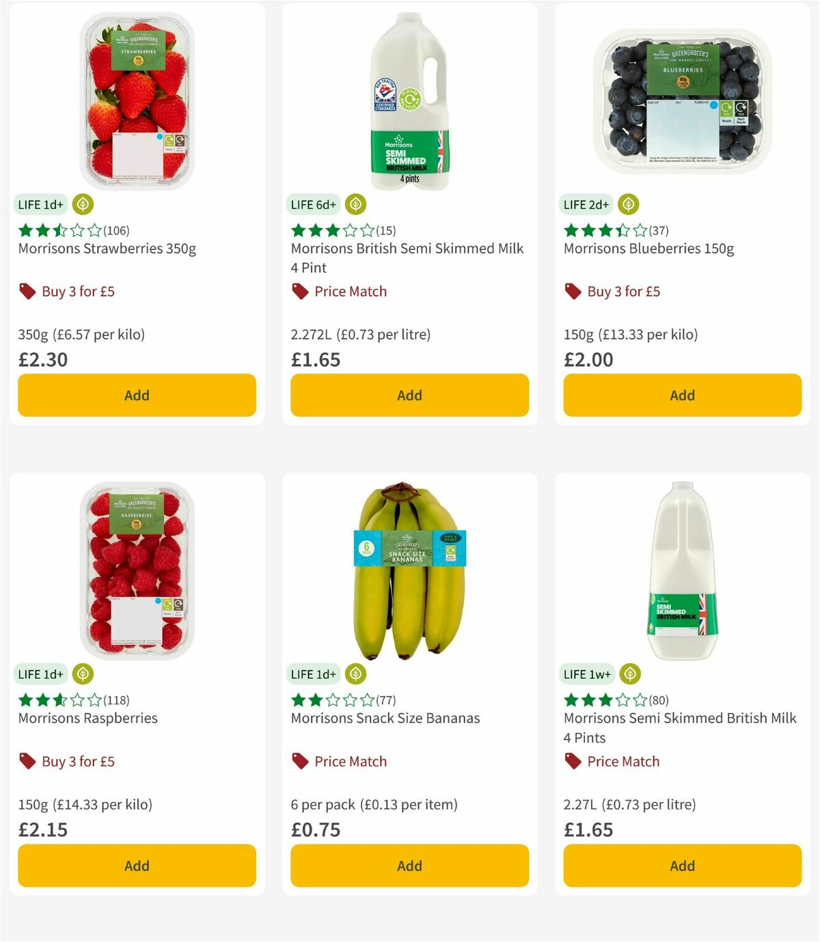
Task: Select the sustainability leaf icon on the milk 4 Pint
Action: coord(355,204)
